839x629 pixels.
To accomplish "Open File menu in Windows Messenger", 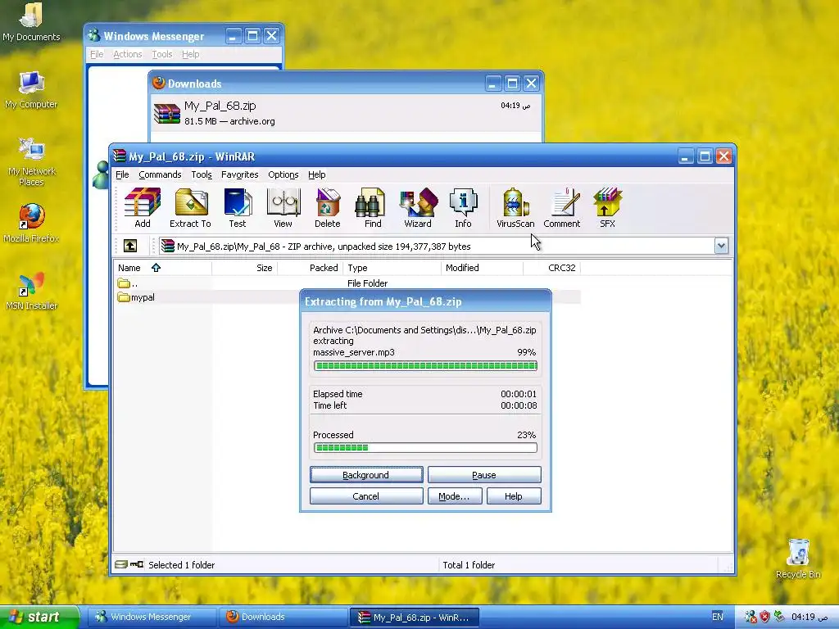I will coord(97,54).
